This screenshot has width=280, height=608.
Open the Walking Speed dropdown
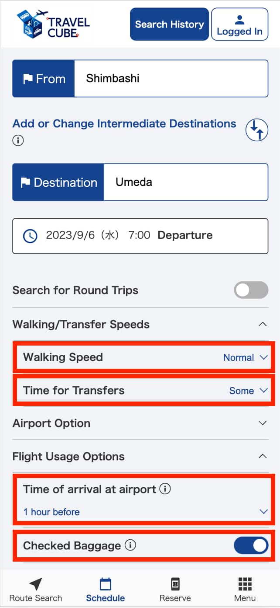245,357
